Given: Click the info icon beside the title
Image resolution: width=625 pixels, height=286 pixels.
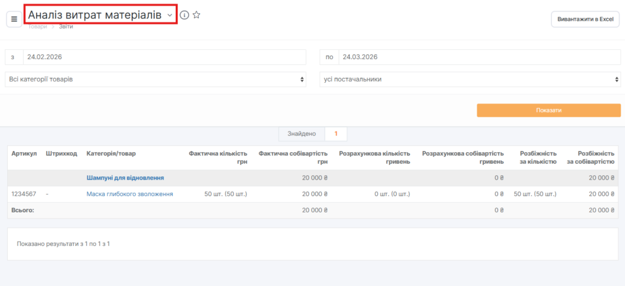Looking at the screenshot, I should [184, 15].
